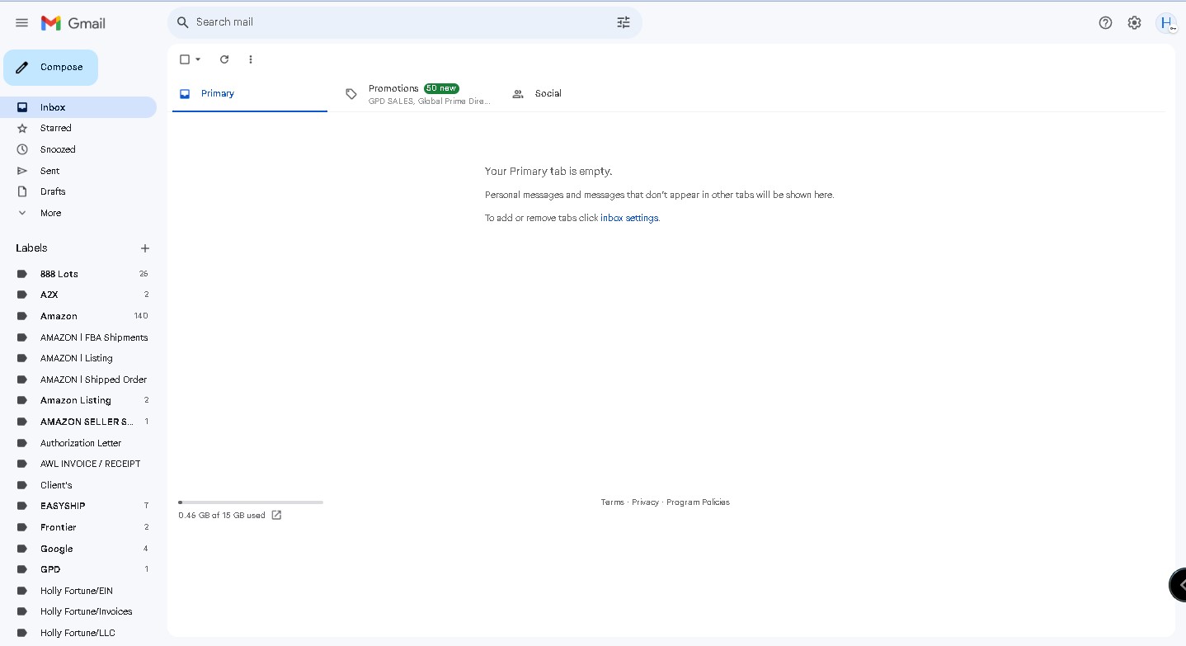This screenshot has width=1186, height=646.
Task: Switch to the Promotions tab
Action: [x=417, y=94]
